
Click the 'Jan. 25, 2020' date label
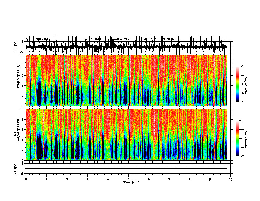point(92,39)
